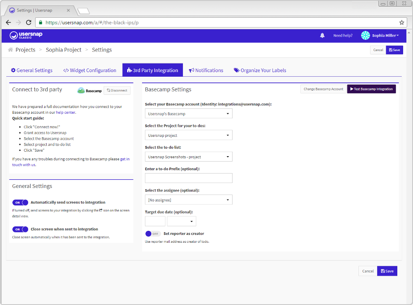The image size is (413, 305).
Task: Select the 3rd Party Integration tab
Action: [152, 70]
